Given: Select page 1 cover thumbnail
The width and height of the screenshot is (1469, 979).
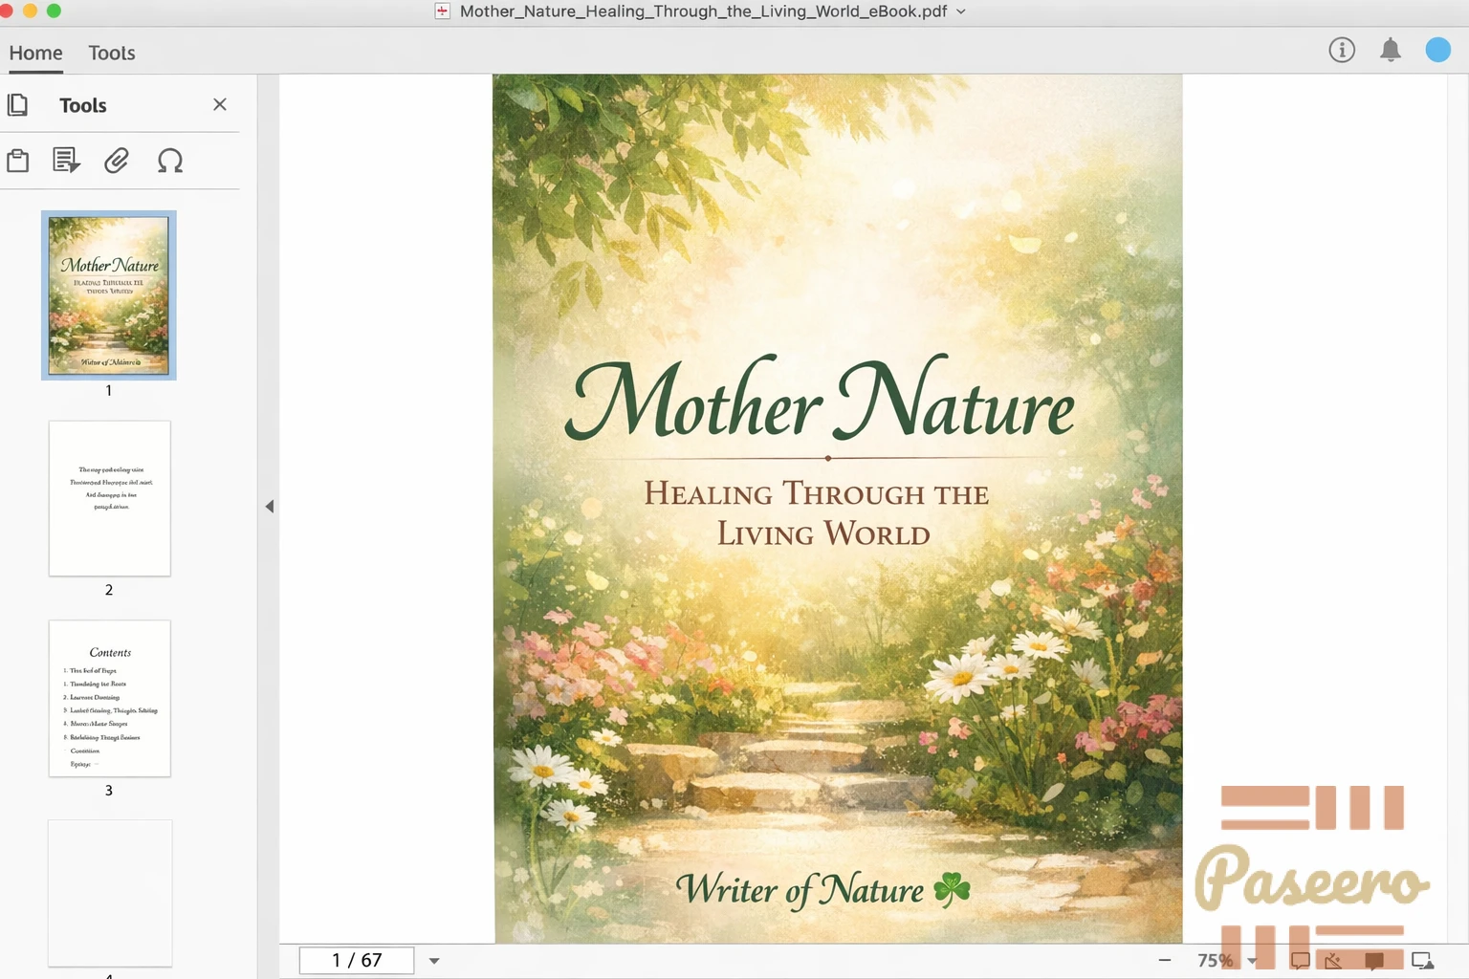Looking at the screenshot, I should coord(109,295).
